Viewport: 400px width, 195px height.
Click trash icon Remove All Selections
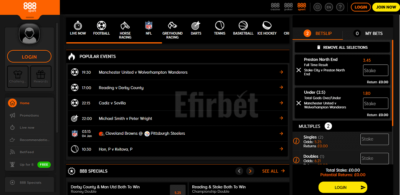318,47
